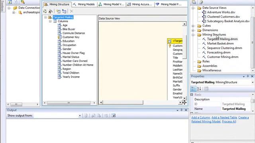Select the Yearly Income column icon

coord(59,77)
